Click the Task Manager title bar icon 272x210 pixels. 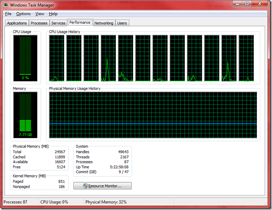point(6,5)
